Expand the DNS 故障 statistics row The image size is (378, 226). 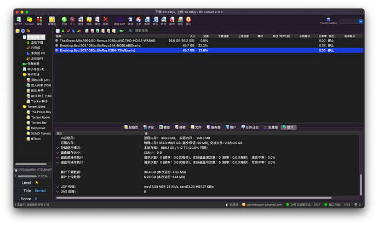(x=58, y=192)
